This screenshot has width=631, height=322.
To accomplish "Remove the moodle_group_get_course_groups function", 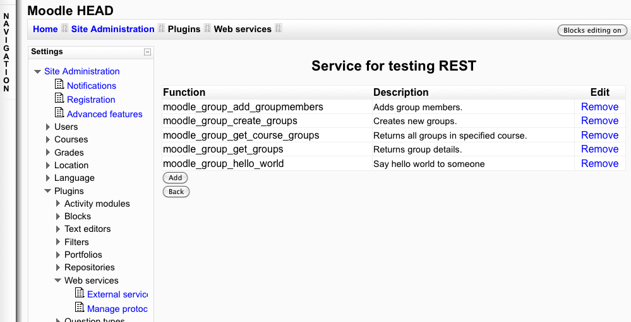I will tap(599, 135).
